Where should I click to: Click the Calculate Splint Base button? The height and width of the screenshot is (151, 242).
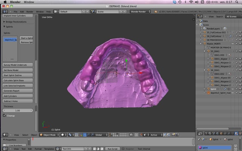click(x=18, y=80)
